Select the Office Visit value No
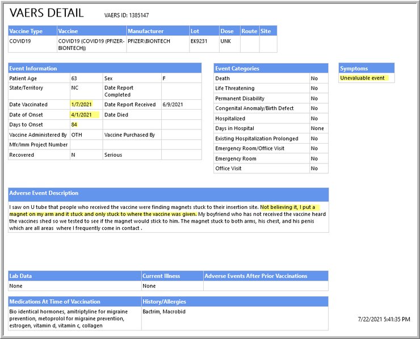Viewport: 420px width, 339px height. click(x=314, y=169)
